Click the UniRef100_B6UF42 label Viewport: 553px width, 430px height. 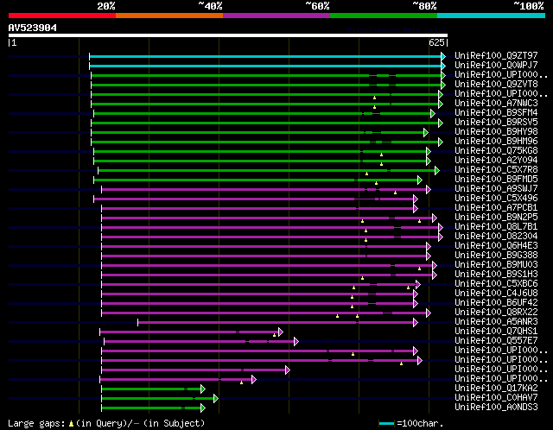(496, 303)
